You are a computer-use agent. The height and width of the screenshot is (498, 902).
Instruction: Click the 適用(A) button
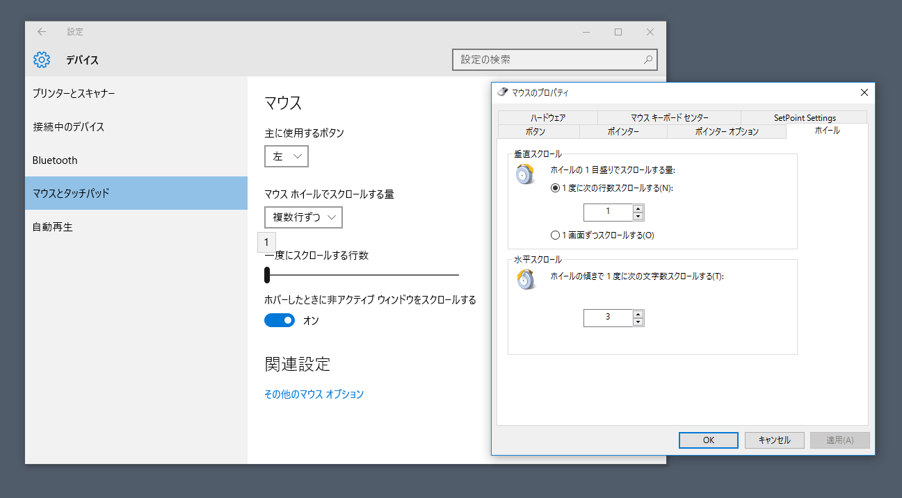tap(839, 440)
